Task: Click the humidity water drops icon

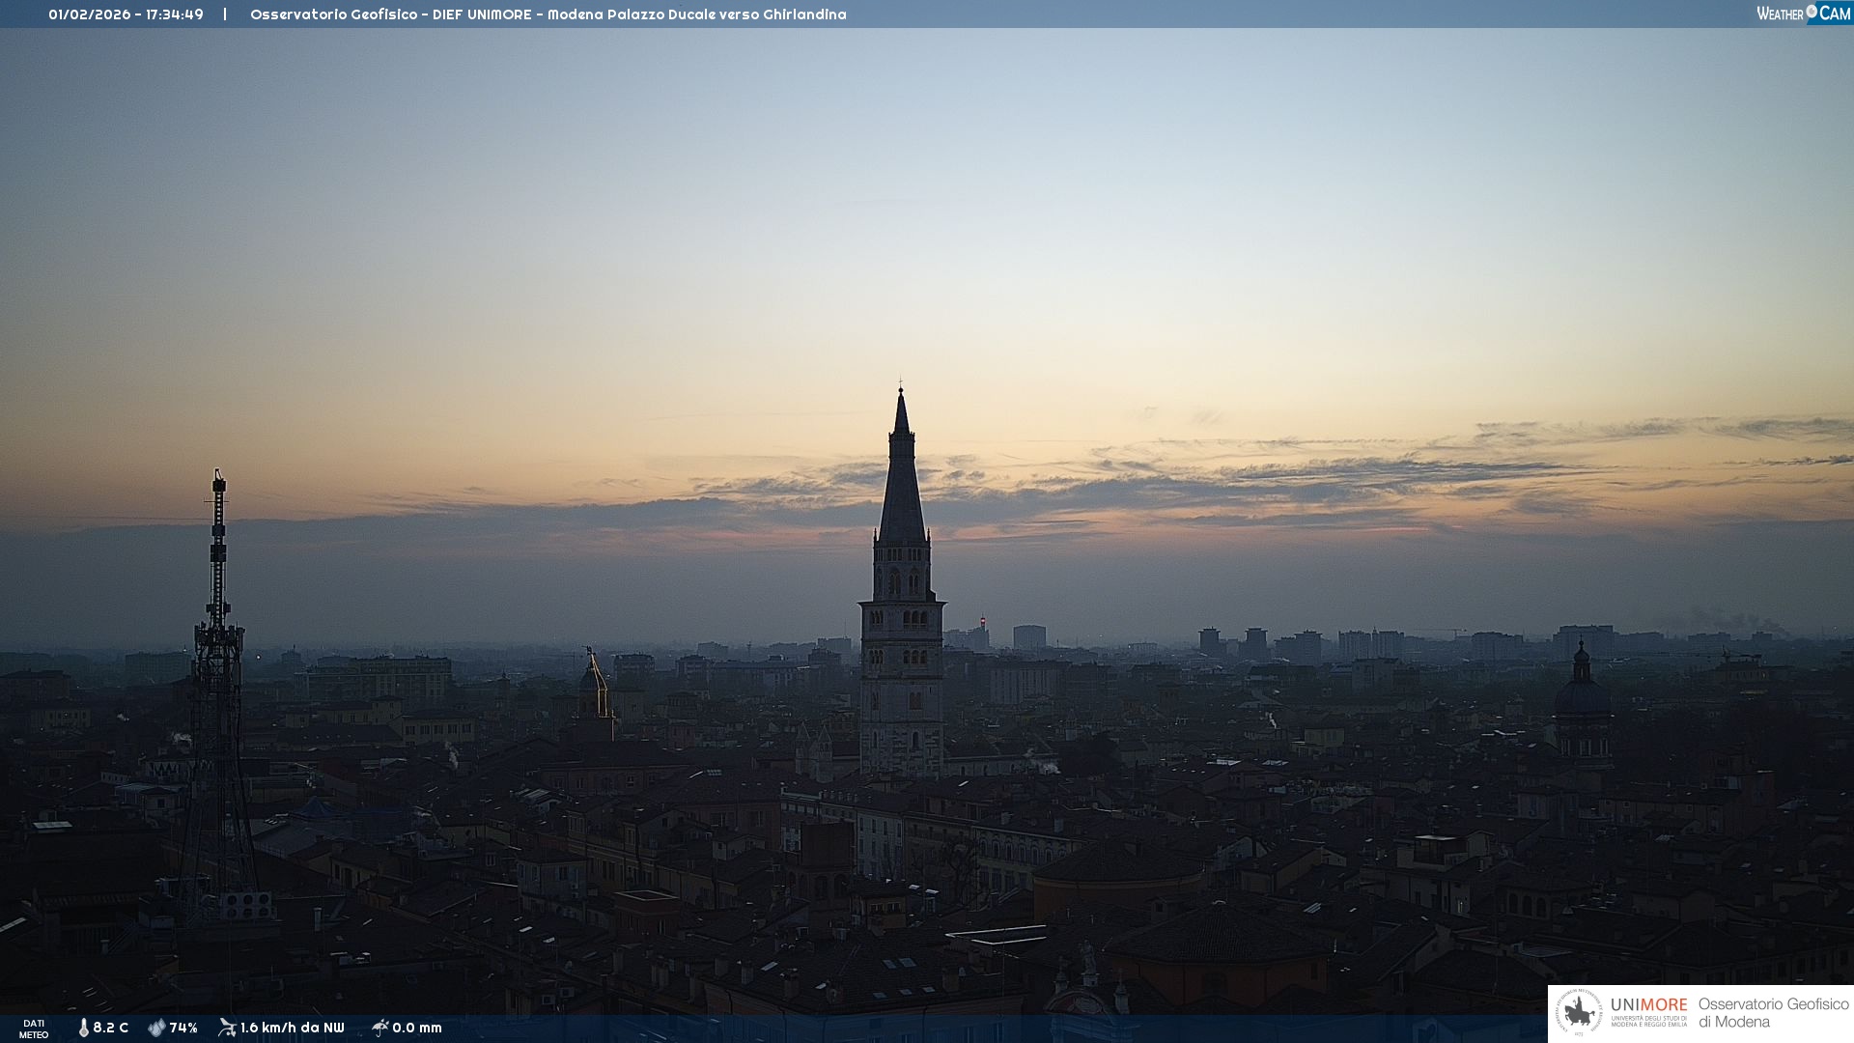Action: (x=156, y=1028)
